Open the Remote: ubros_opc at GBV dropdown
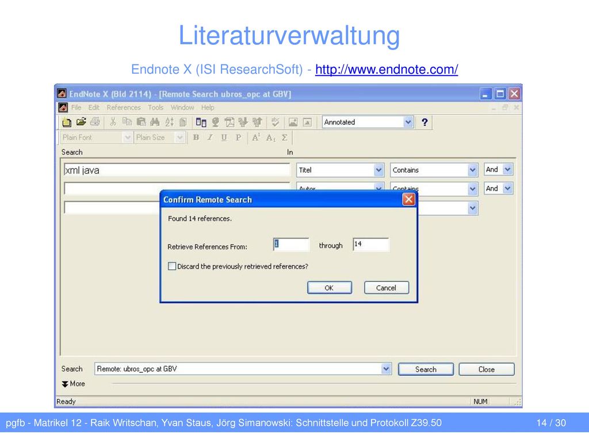Viewport: 589px width, 442px height. click(386, 369)
